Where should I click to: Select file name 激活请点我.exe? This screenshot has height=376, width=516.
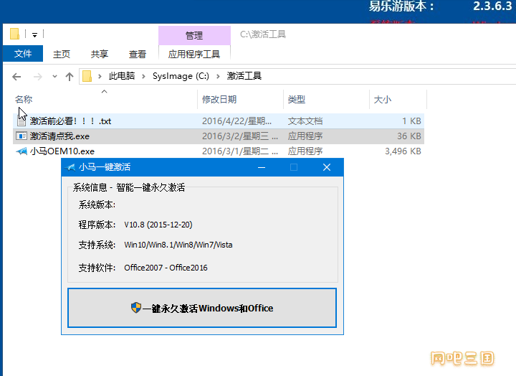pyautogui.click(x=59, y=136)
